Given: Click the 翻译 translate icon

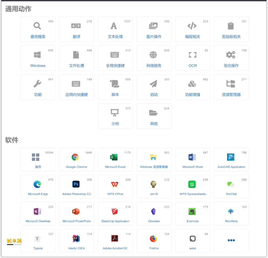Looking at the screenshot, I should click(x=76, y=26).
